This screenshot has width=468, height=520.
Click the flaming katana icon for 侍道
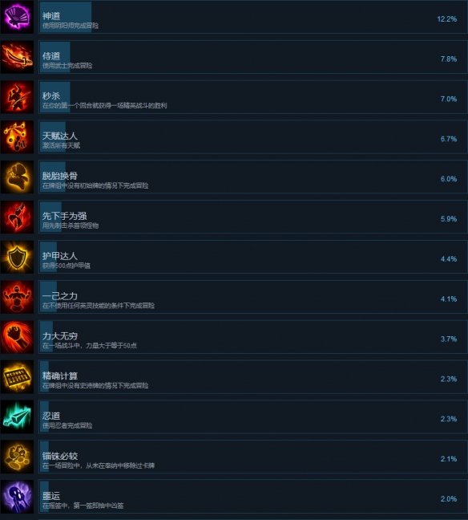click(17, 57)
